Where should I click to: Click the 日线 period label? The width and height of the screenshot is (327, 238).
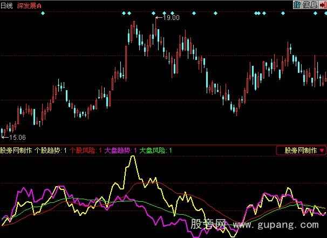(6, 5)
